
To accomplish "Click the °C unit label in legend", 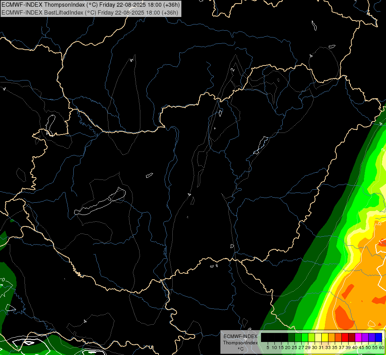I will (241, 349).
